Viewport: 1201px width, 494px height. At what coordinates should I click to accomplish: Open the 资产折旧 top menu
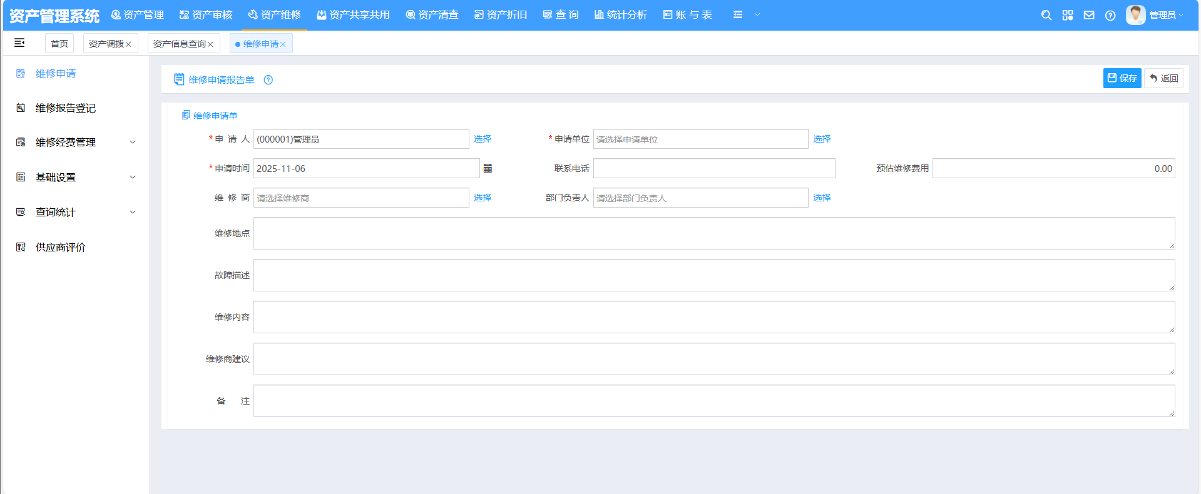(501, 15)
